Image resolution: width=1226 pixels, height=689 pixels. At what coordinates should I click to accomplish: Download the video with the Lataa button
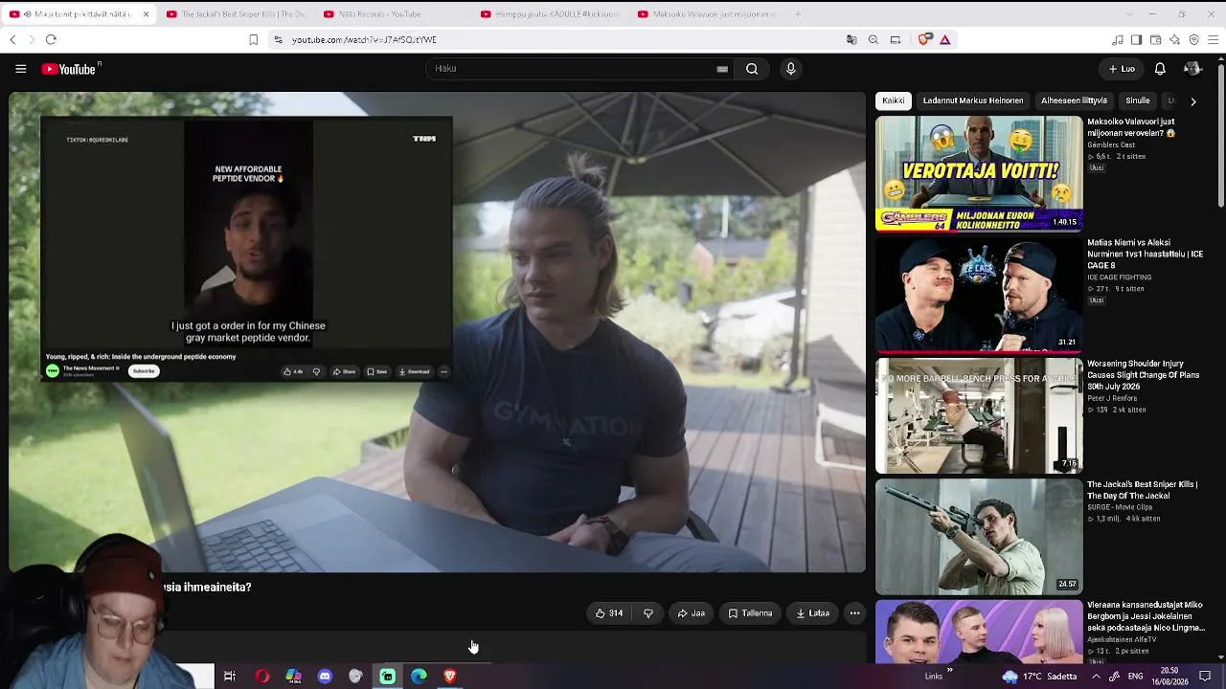tap(813, 613)
